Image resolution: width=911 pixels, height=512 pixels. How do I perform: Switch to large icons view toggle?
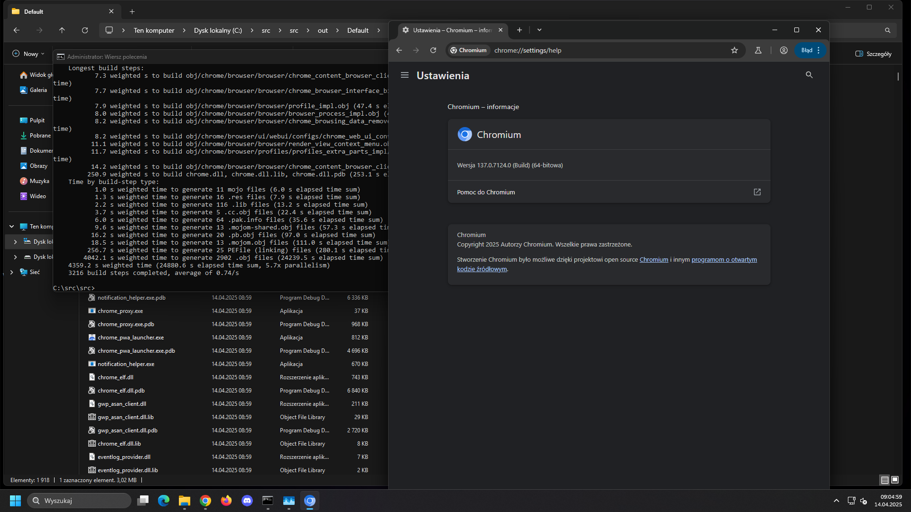895,480
